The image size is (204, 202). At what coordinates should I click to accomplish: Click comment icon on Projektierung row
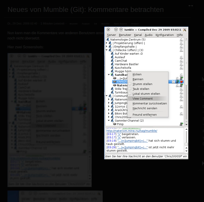point(181,43)
